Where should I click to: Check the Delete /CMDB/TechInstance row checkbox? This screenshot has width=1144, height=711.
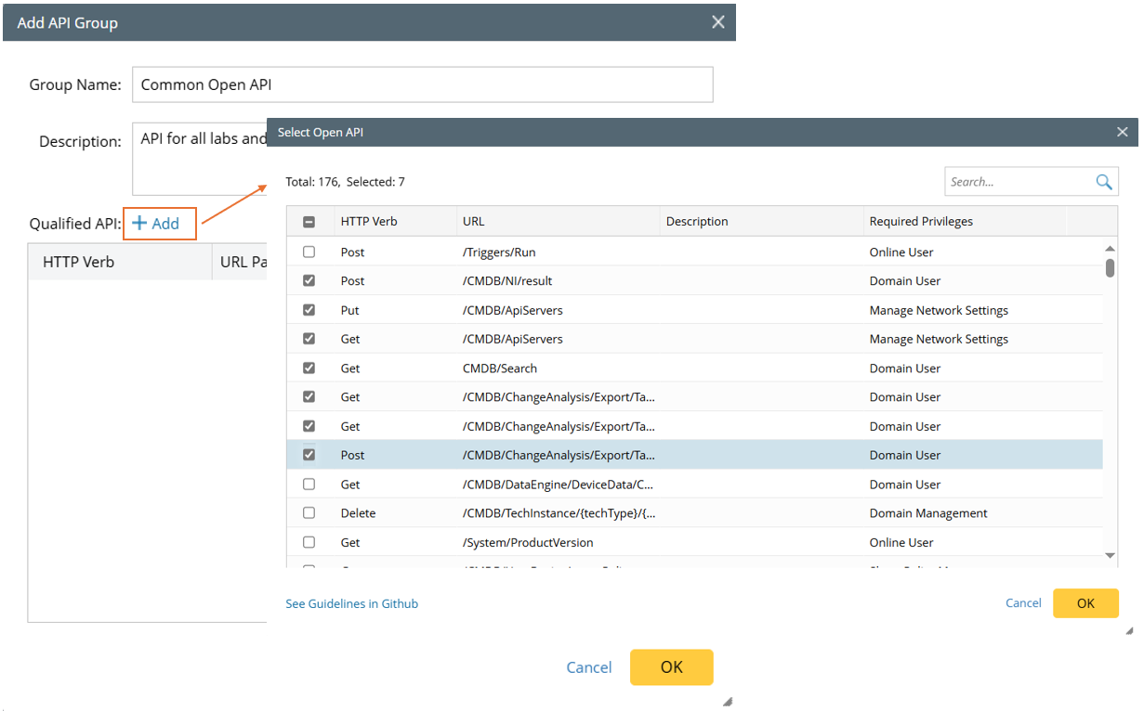(309, 513)
